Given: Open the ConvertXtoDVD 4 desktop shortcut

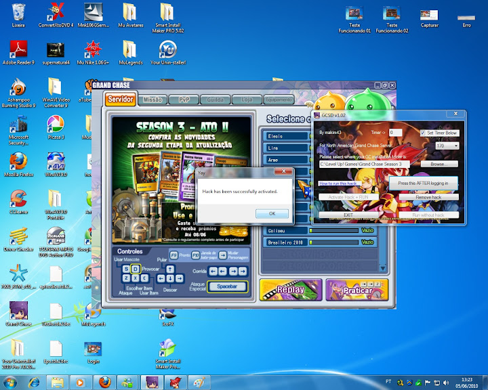Looking at the screenshot, I should coord(56,16).
